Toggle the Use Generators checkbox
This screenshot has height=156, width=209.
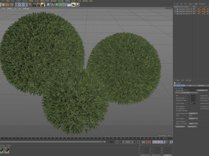coord(189,108)
